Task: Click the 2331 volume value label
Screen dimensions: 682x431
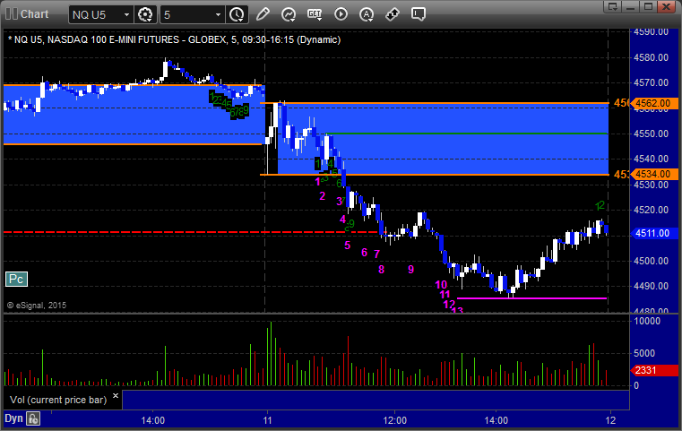Action: tap(653, 371)
